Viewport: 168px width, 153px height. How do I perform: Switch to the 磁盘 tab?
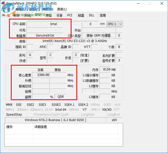pos(81,15)
